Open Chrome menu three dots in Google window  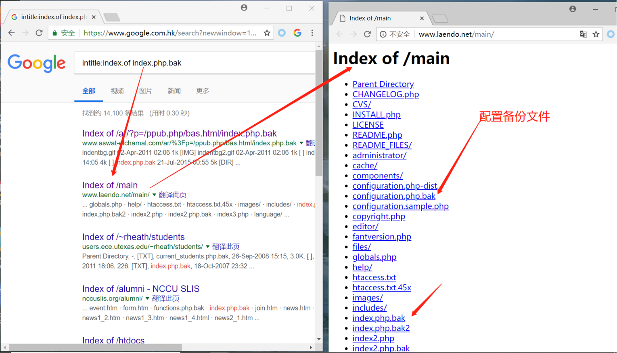click(312, 33)
